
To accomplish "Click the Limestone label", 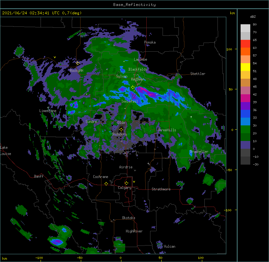I will 48,111.
